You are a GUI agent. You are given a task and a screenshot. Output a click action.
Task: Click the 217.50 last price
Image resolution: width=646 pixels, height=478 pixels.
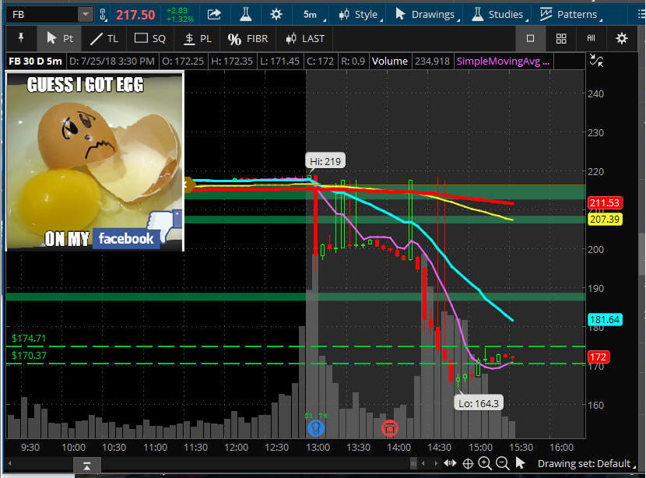point(135,16)
